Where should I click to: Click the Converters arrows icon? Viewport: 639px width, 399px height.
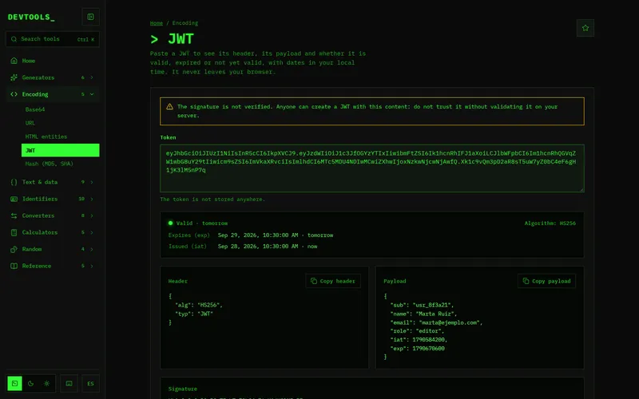(14, 215)
